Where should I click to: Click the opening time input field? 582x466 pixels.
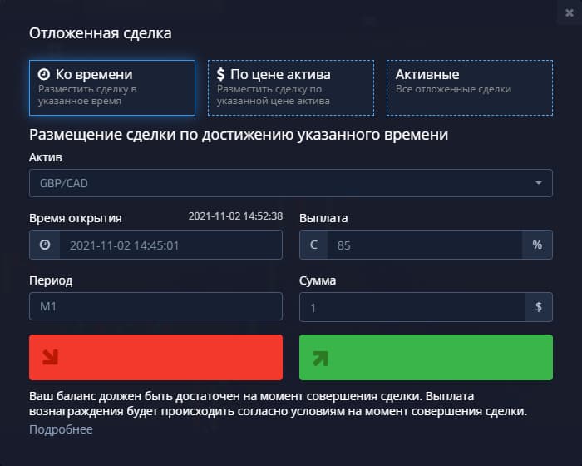coord(170,245)
